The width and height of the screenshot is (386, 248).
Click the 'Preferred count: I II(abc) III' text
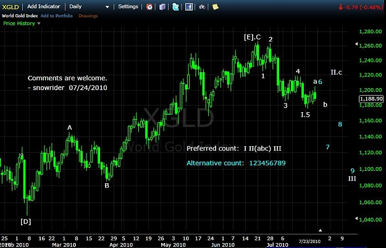coord(234,149)
